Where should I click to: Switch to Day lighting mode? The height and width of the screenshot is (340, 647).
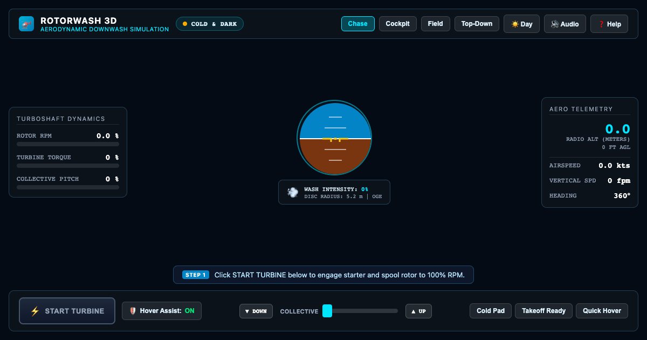[x=521, y=24]
